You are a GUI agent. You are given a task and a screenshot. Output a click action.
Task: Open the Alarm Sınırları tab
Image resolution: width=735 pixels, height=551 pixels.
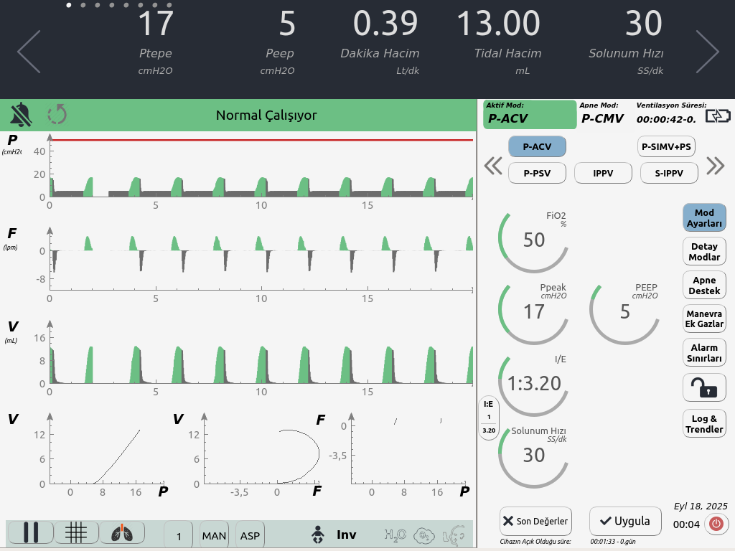pos(703,353)
